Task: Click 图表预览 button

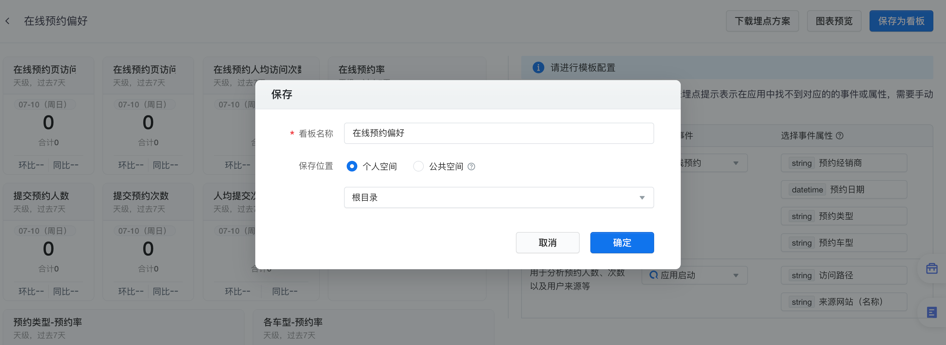Action: click(834, 21)
